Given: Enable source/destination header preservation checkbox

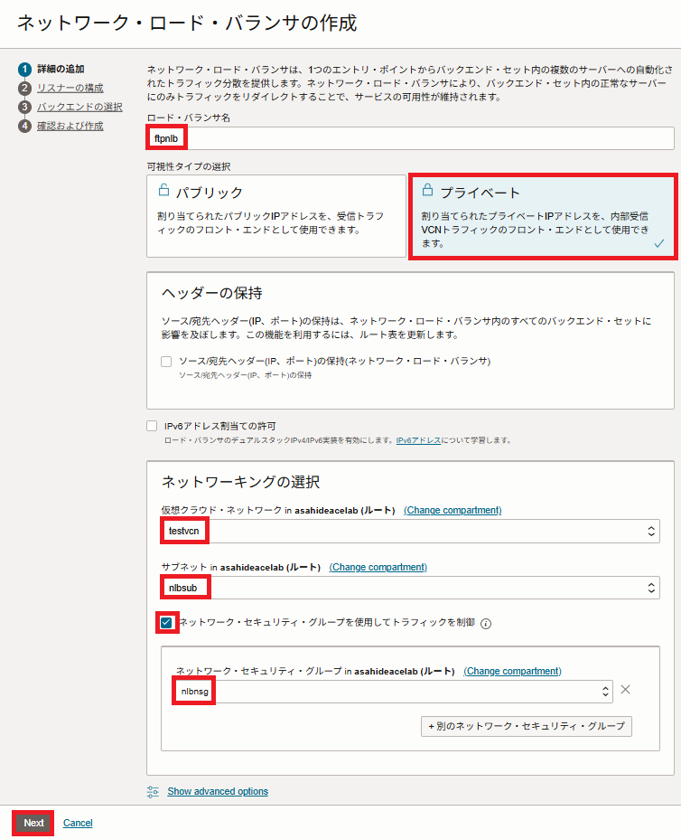Looking at the screenshot, I should click(166, 362).
